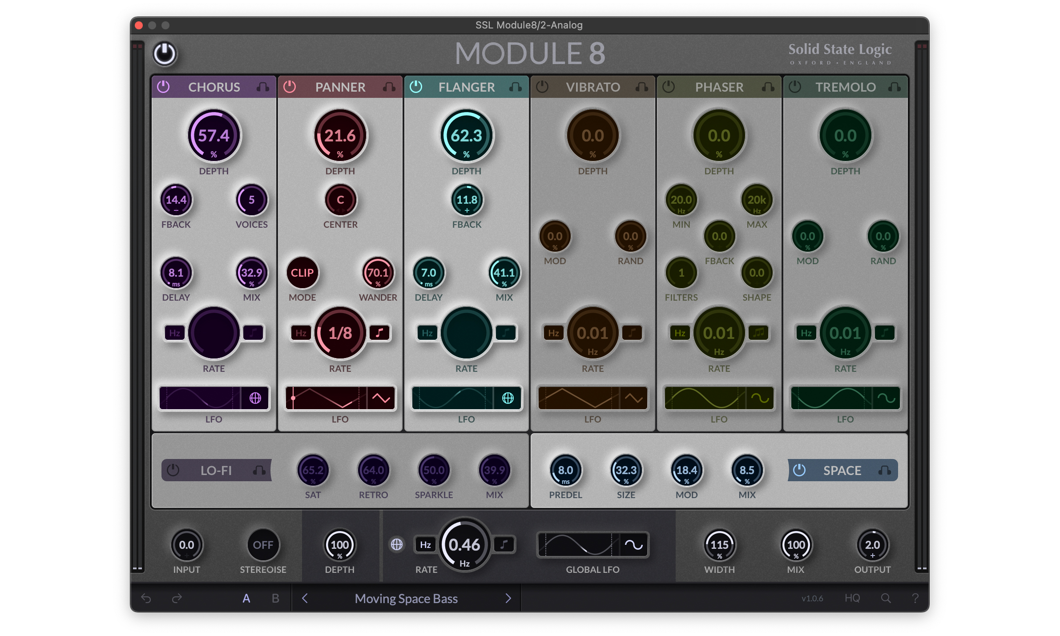1060x636 pixels.
Task: Open the preset search magnifier
Action: click(886, 598)
